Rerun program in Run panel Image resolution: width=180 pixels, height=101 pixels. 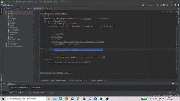pos(4,87)
